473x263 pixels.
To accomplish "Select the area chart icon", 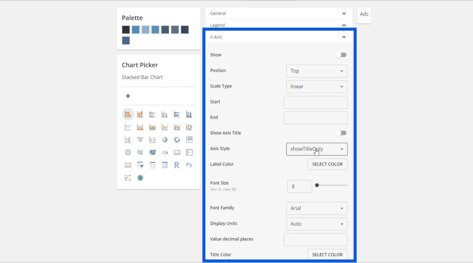I will 140,127.
